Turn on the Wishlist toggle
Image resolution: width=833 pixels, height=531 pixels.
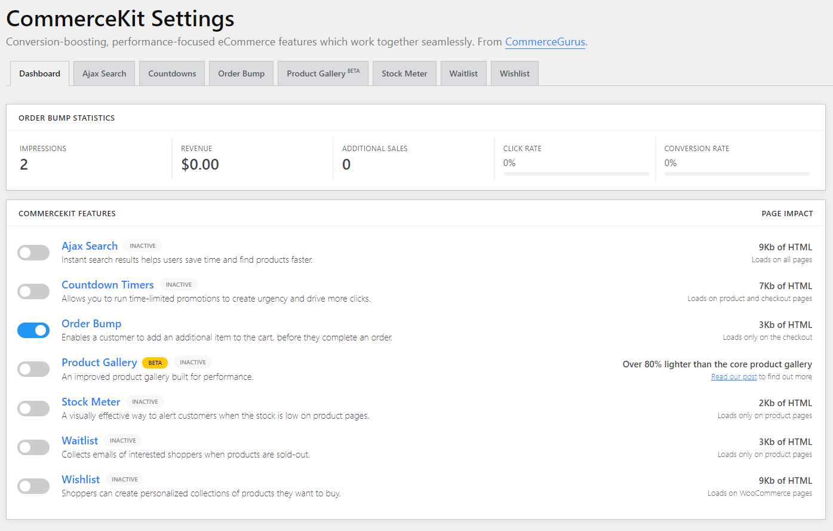tap(33, 486)
